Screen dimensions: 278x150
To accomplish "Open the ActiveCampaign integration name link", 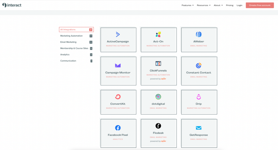I will [118, 42].
